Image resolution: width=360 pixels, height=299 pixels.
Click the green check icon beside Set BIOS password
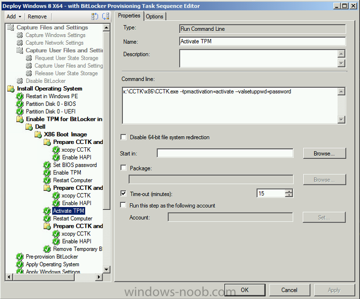click(x=47, y=165)
